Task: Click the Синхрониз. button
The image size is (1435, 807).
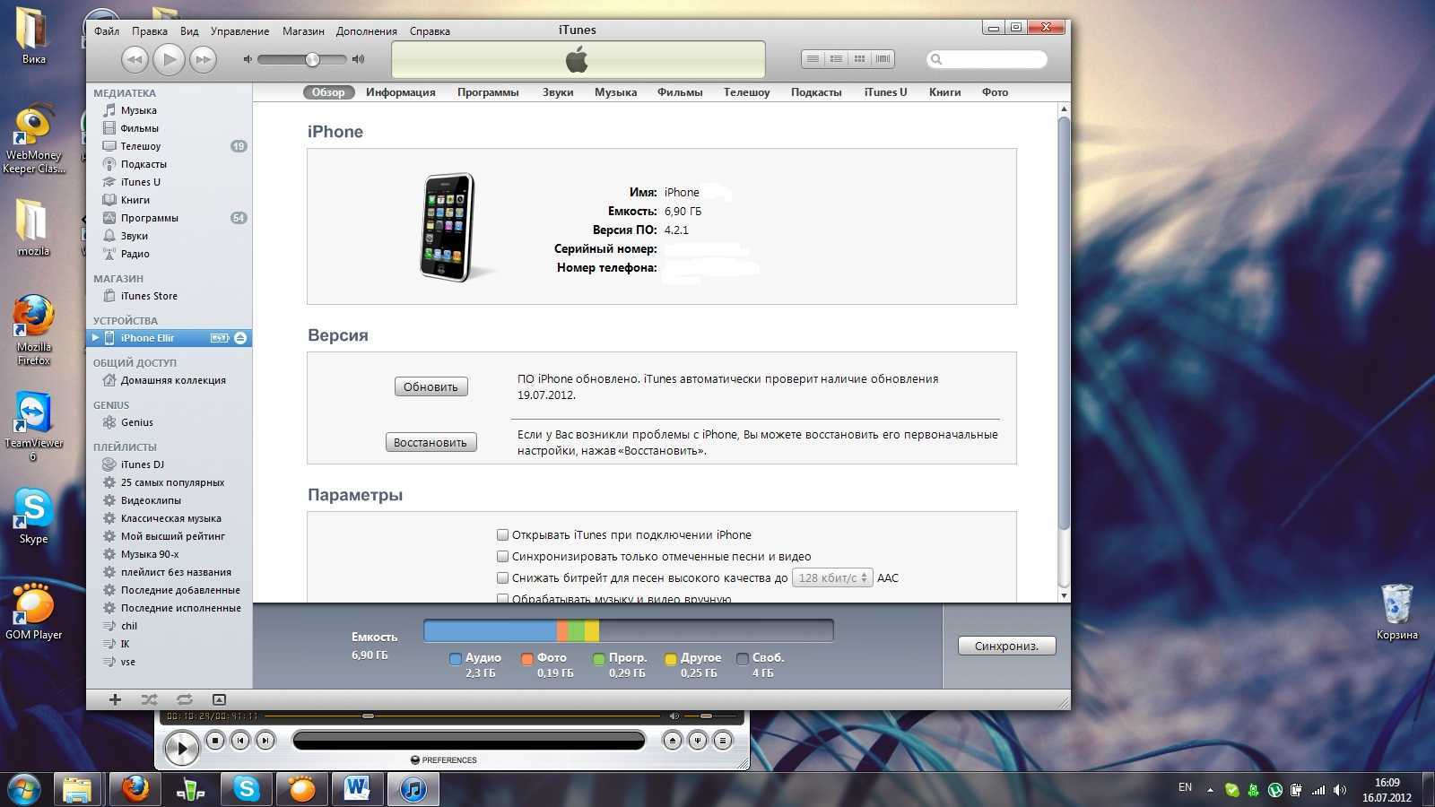Action: [x=1006, y=646]
